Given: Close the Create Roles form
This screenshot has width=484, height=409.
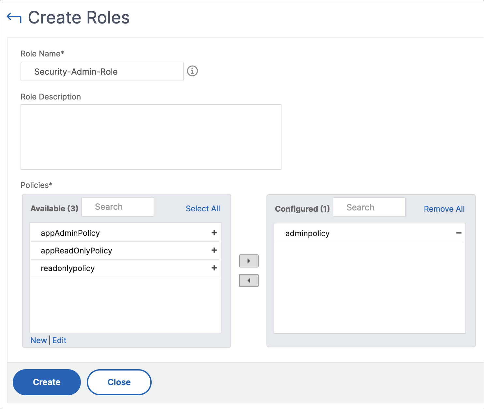Looking at the screenshot, I should [119, 382].
